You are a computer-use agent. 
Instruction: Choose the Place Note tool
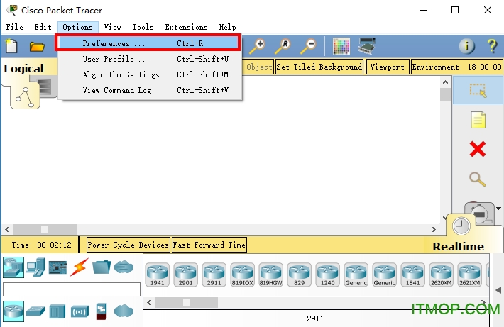coord(478,120)
